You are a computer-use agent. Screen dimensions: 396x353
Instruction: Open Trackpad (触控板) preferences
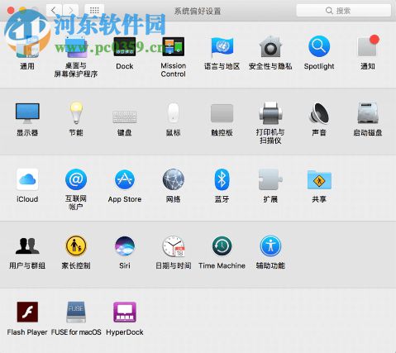pos(222,113)
